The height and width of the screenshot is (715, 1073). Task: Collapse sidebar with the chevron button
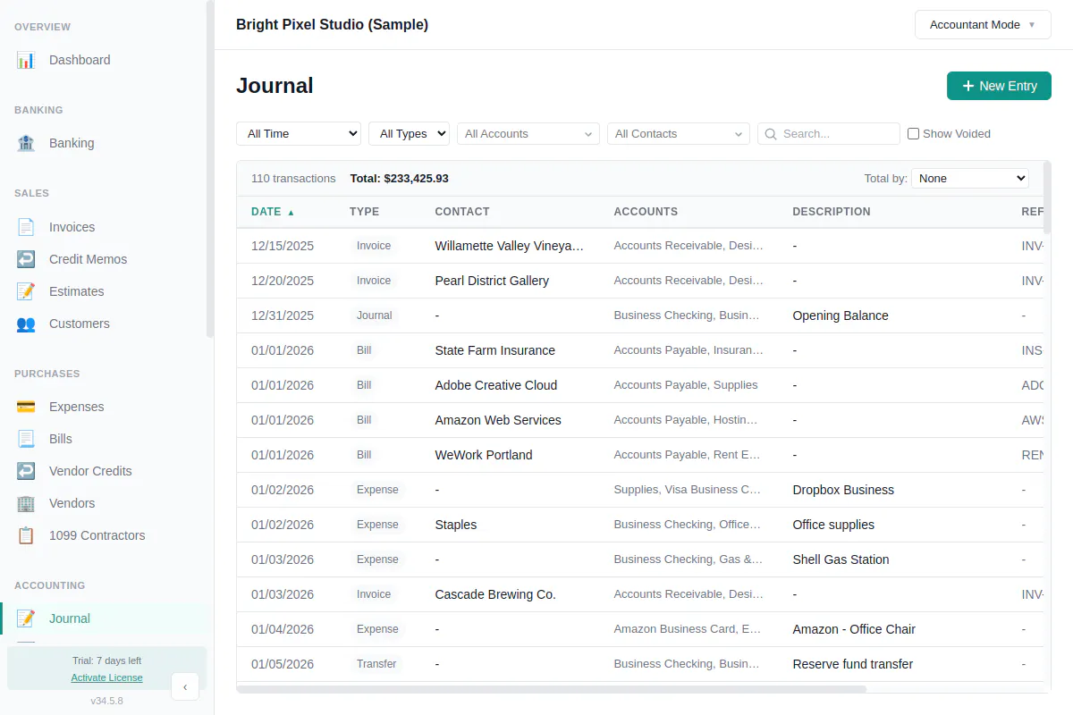pyautogui.click(x=185, y=686)
